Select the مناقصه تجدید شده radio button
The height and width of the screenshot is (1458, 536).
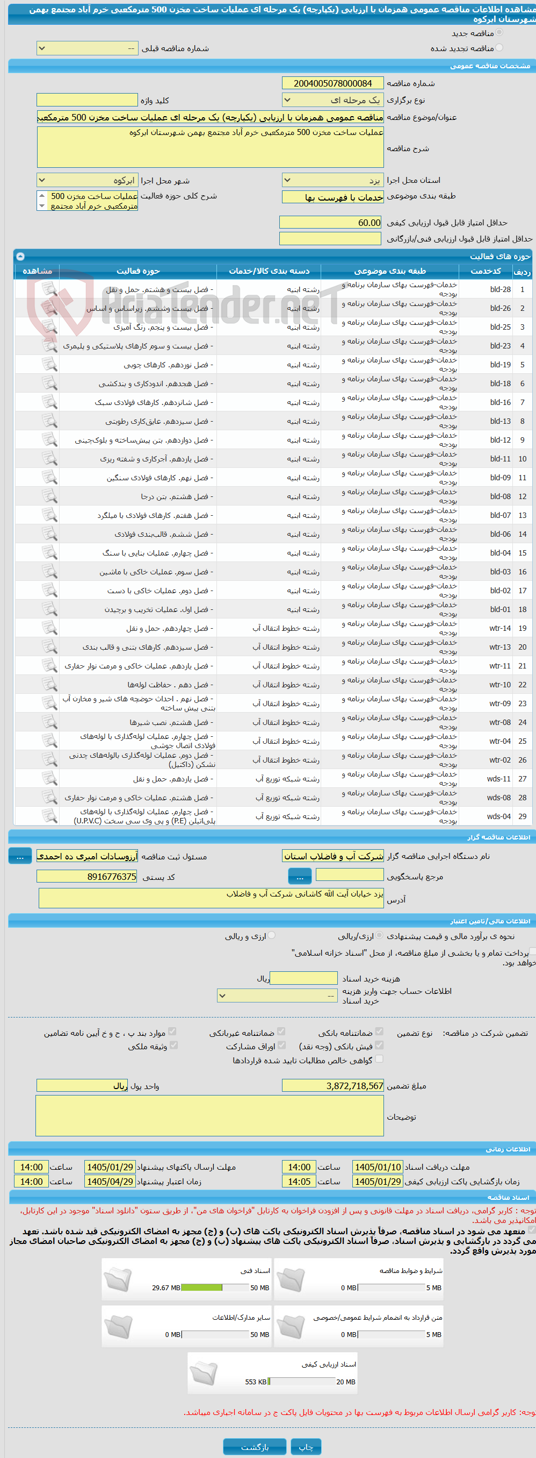point(499,47)
